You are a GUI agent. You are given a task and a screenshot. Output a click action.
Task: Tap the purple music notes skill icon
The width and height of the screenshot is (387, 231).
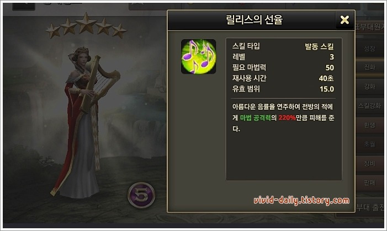(198, 56)
